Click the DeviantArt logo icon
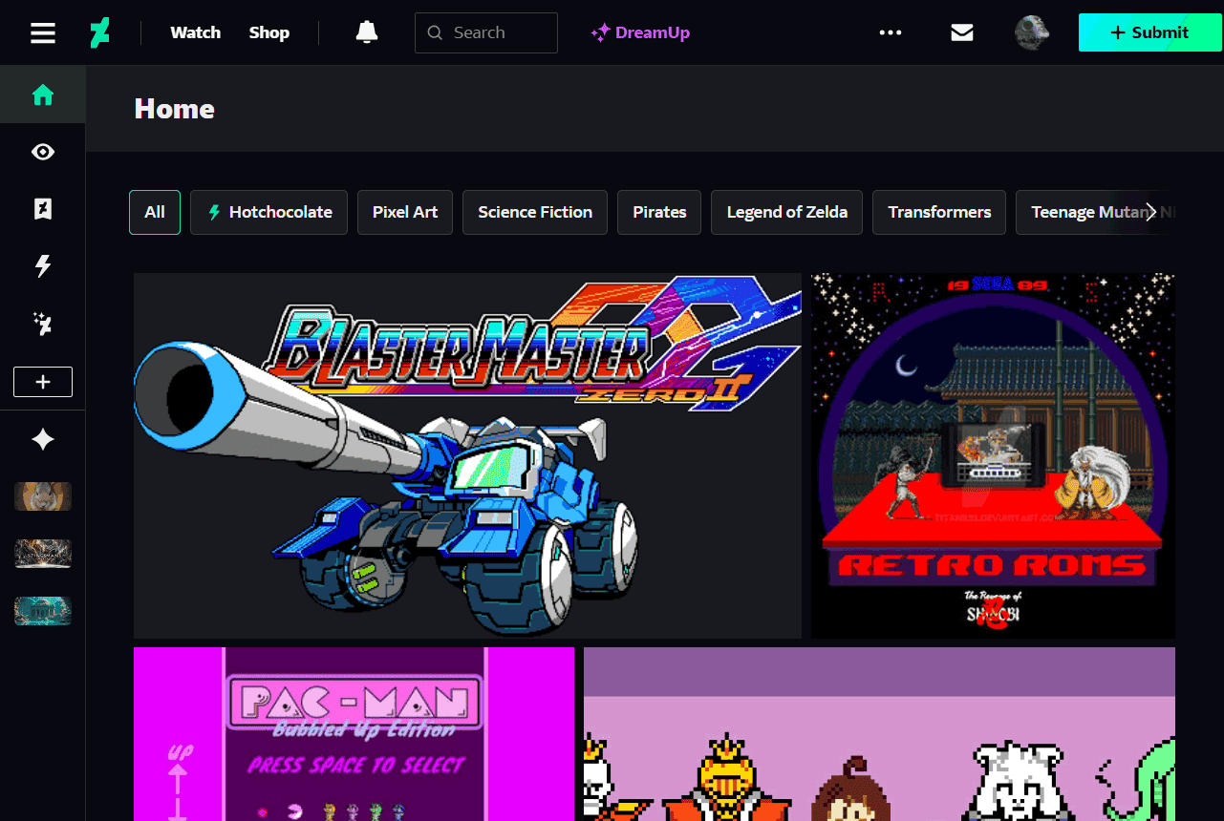The height and width of the screenshot is (821, 1224). click(99, 32)
